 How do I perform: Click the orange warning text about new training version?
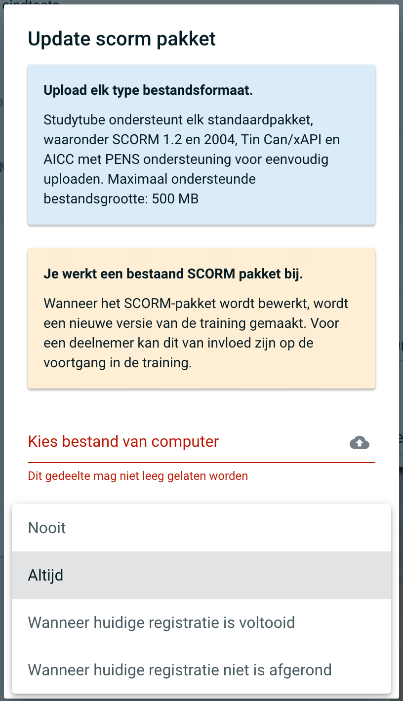(196, 333)
